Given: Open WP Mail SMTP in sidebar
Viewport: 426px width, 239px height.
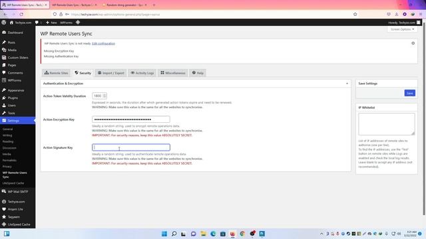Looking at the screenshot, I should (18, 192).
